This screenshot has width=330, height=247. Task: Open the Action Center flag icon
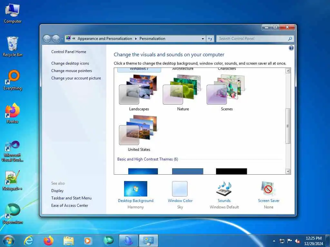point(290,241)
